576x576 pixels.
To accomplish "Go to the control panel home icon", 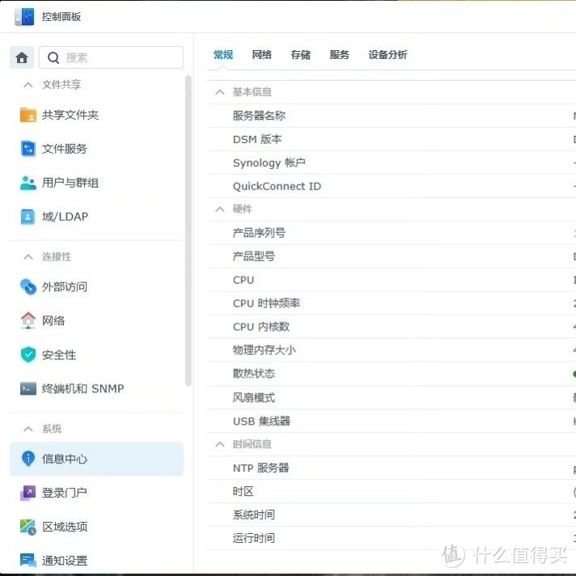I will (x=22, y=57).
